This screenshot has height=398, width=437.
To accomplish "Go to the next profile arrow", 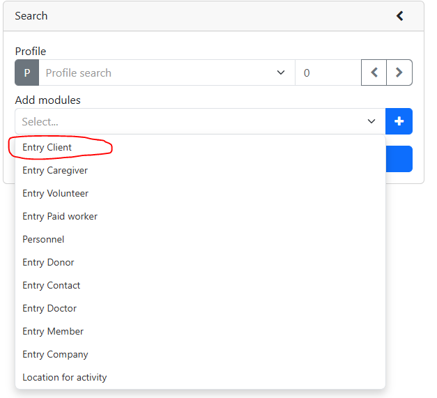I will [399, 73].
